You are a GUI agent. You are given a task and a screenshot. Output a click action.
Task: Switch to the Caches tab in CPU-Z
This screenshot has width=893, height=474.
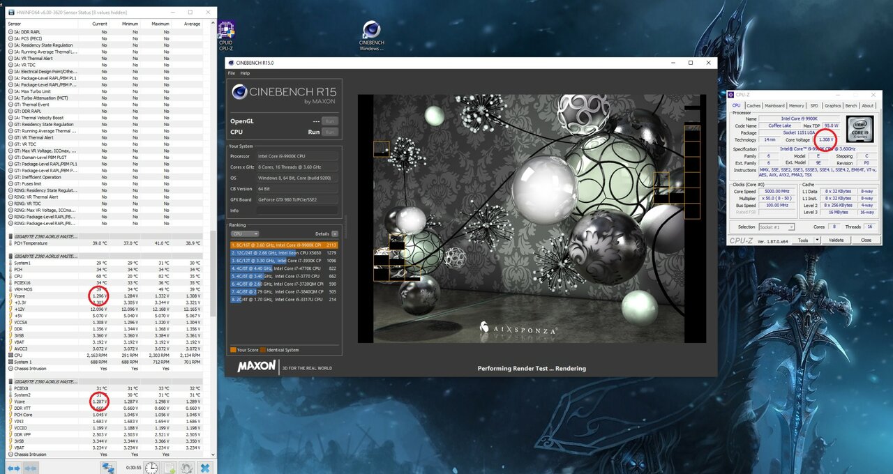coord(753,106)
